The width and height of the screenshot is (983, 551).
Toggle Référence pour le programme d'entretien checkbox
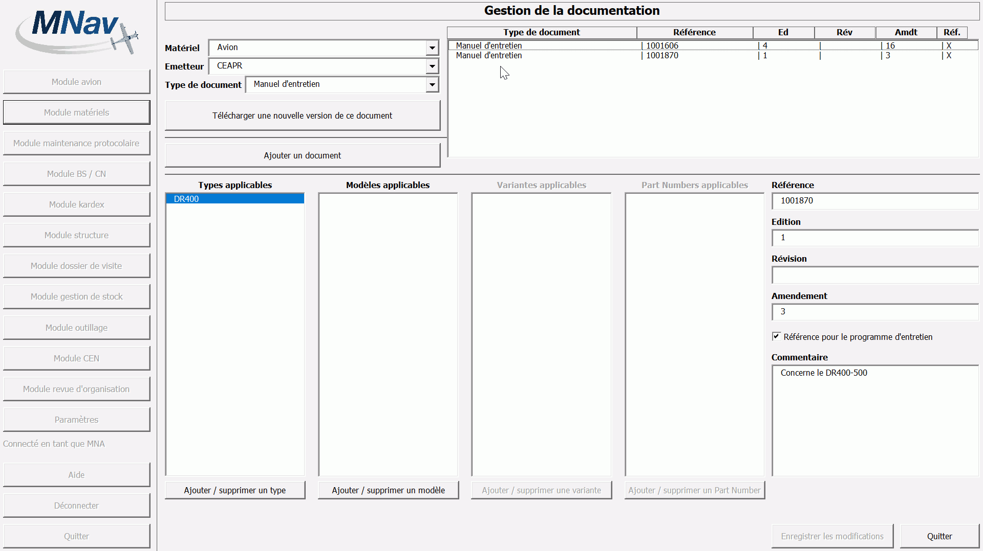pyautogui.click(x=776, y=336)
